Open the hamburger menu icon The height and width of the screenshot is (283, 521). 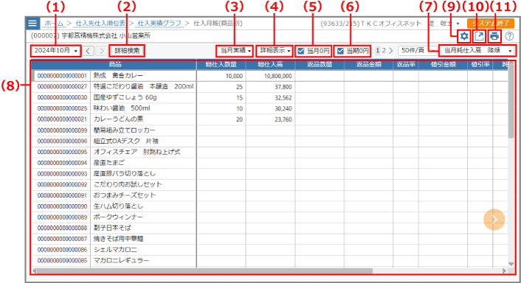(32, 24)
